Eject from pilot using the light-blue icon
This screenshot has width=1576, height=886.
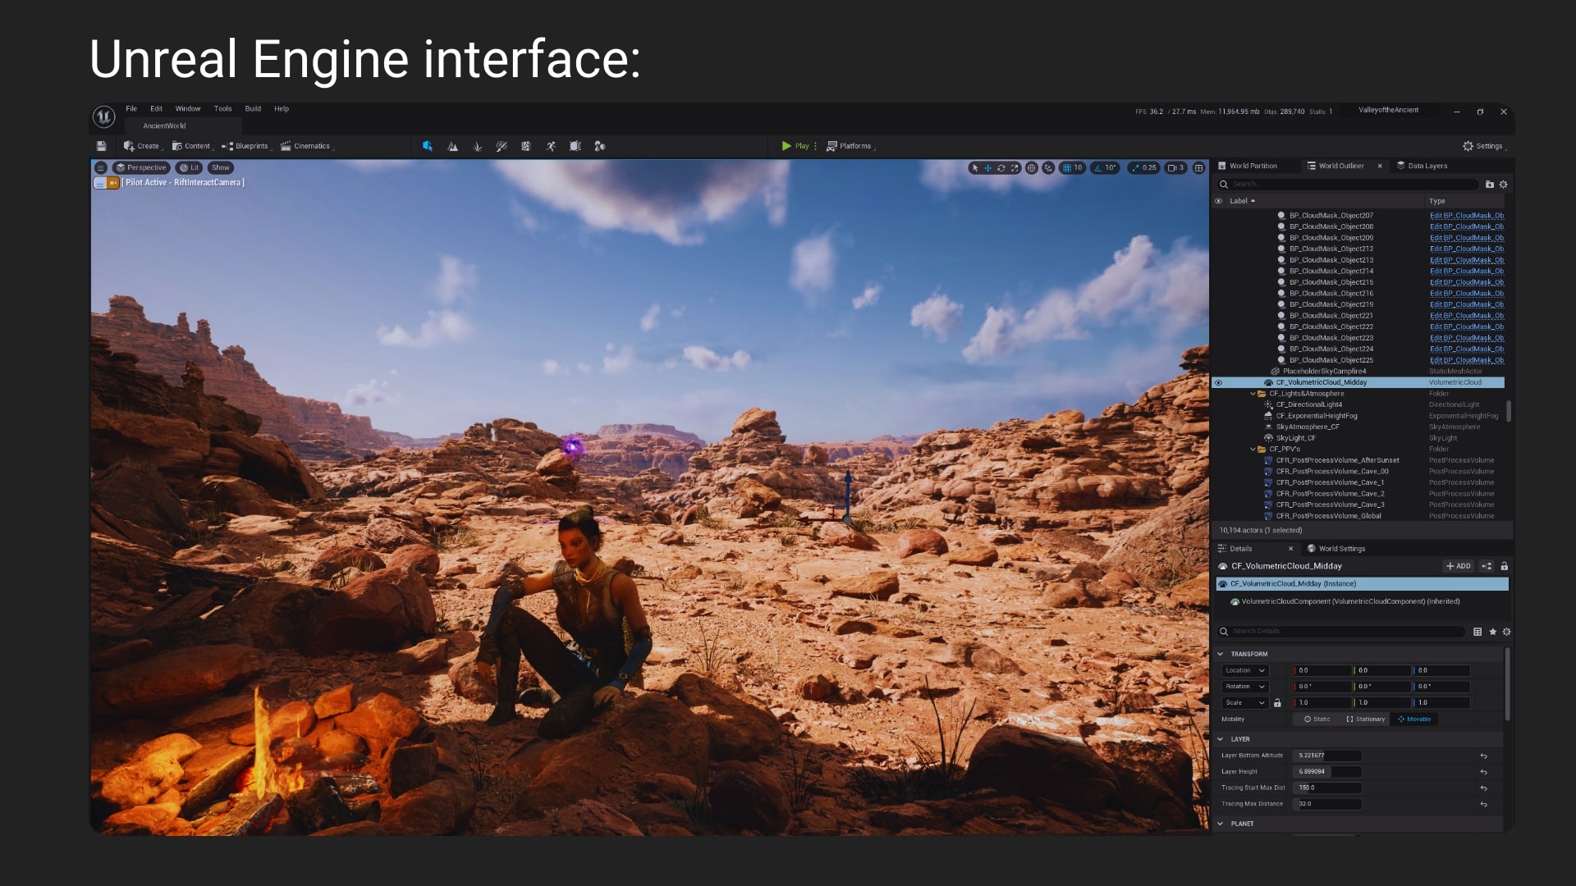coord(99,183)
